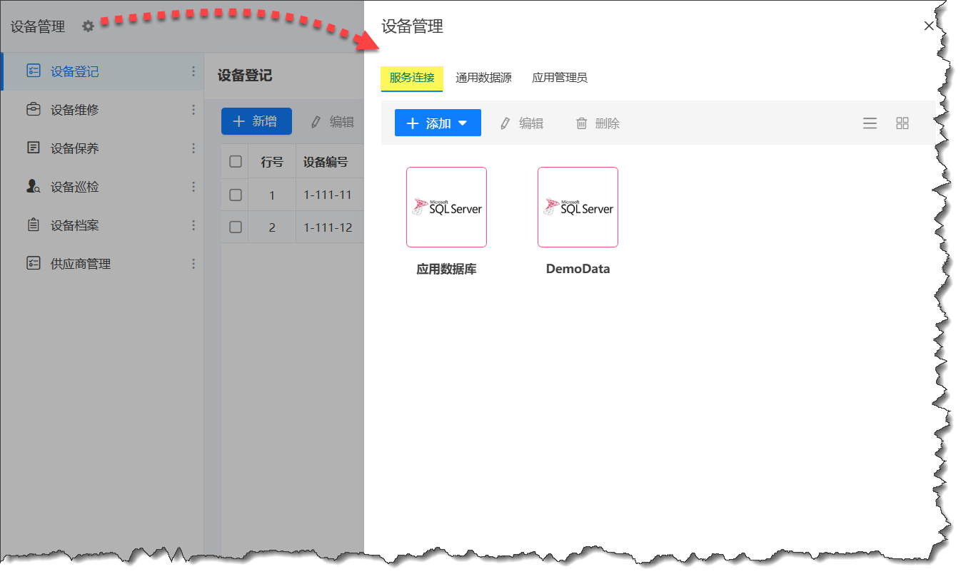The width and height of the screenshot is (966, 579).
Task: Select the DemoData SQL Server connection tile
Action: point(578,207)
